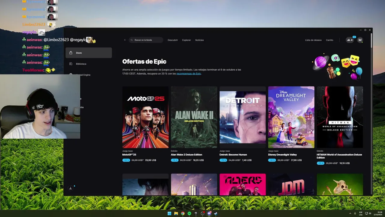Go back with the left chevron arrow
Viewport: 385px width, 217px height.
pos(125,40)
